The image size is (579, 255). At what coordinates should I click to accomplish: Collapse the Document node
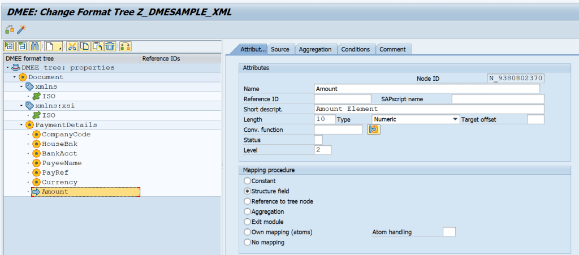coord(15,77)
